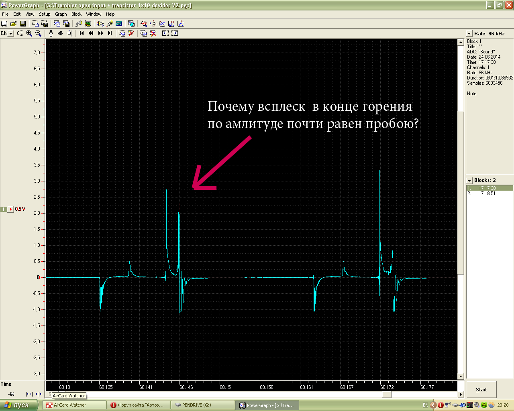Click the vertical scrollbar down arrow of the graph
This screenshot has width=514, height=411.
[x=461, y=376]
